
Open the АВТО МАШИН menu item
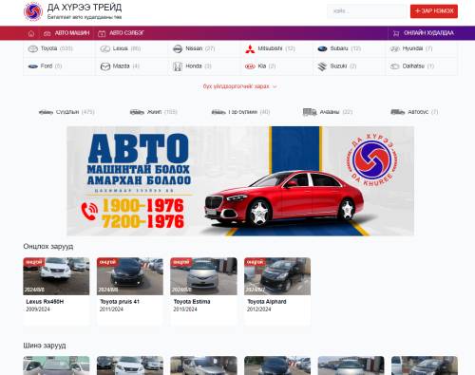(x=66, y=33)
